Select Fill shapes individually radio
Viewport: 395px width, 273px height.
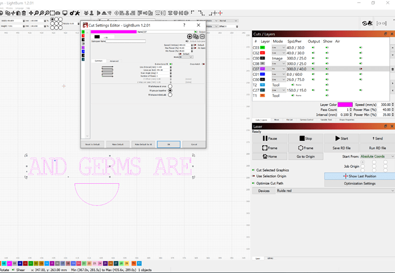click(x=170, y=94)
